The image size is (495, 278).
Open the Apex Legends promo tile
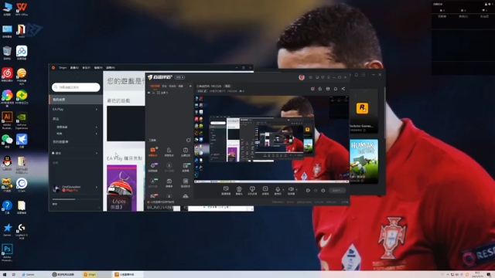click(x=121, y=188)
